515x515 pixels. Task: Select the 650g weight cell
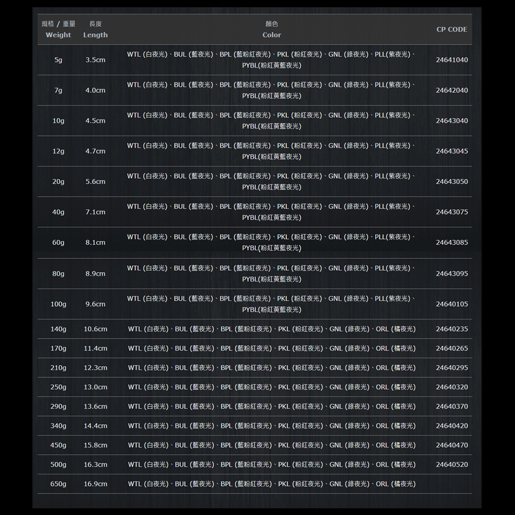click(58, 484)
